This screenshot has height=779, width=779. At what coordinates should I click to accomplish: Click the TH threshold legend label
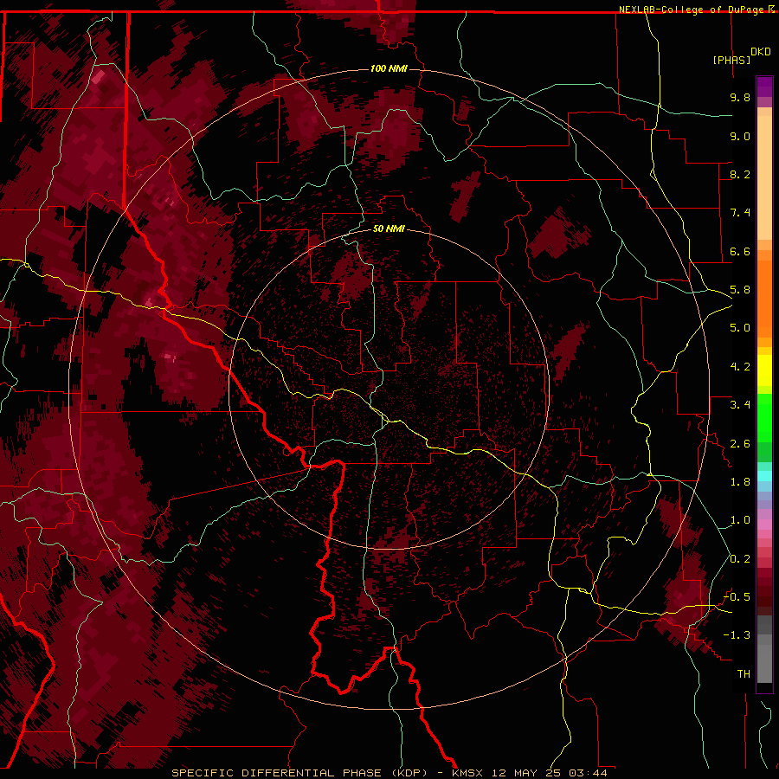click(744, 674)
